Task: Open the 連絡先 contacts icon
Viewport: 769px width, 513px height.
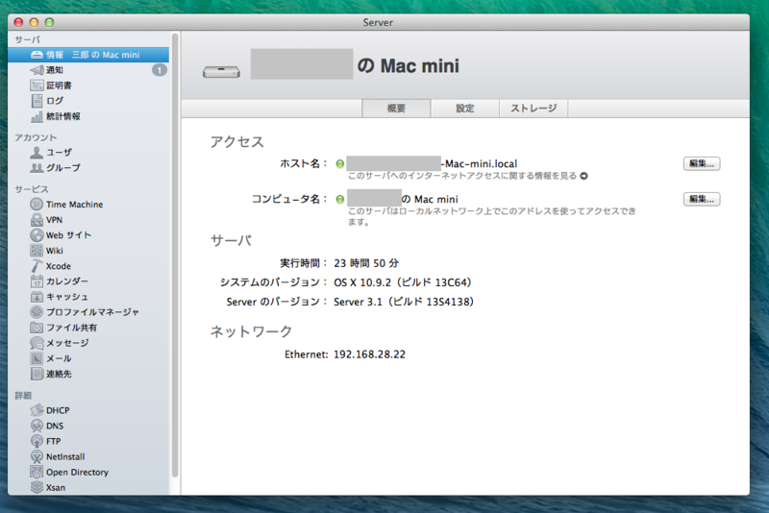Action: (x=37, y=374)
